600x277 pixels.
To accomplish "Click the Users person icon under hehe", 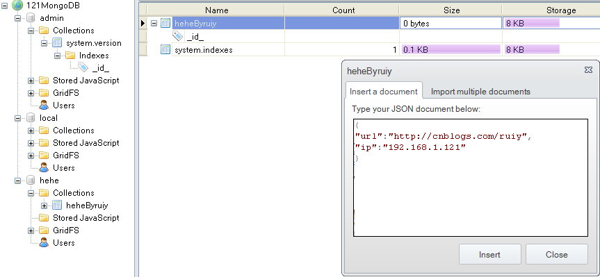I will [x=44, y=242].
